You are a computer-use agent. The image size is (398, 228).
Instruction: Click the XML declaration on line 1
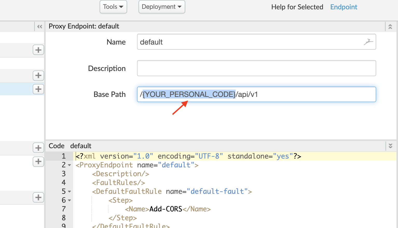coord(188,156)
